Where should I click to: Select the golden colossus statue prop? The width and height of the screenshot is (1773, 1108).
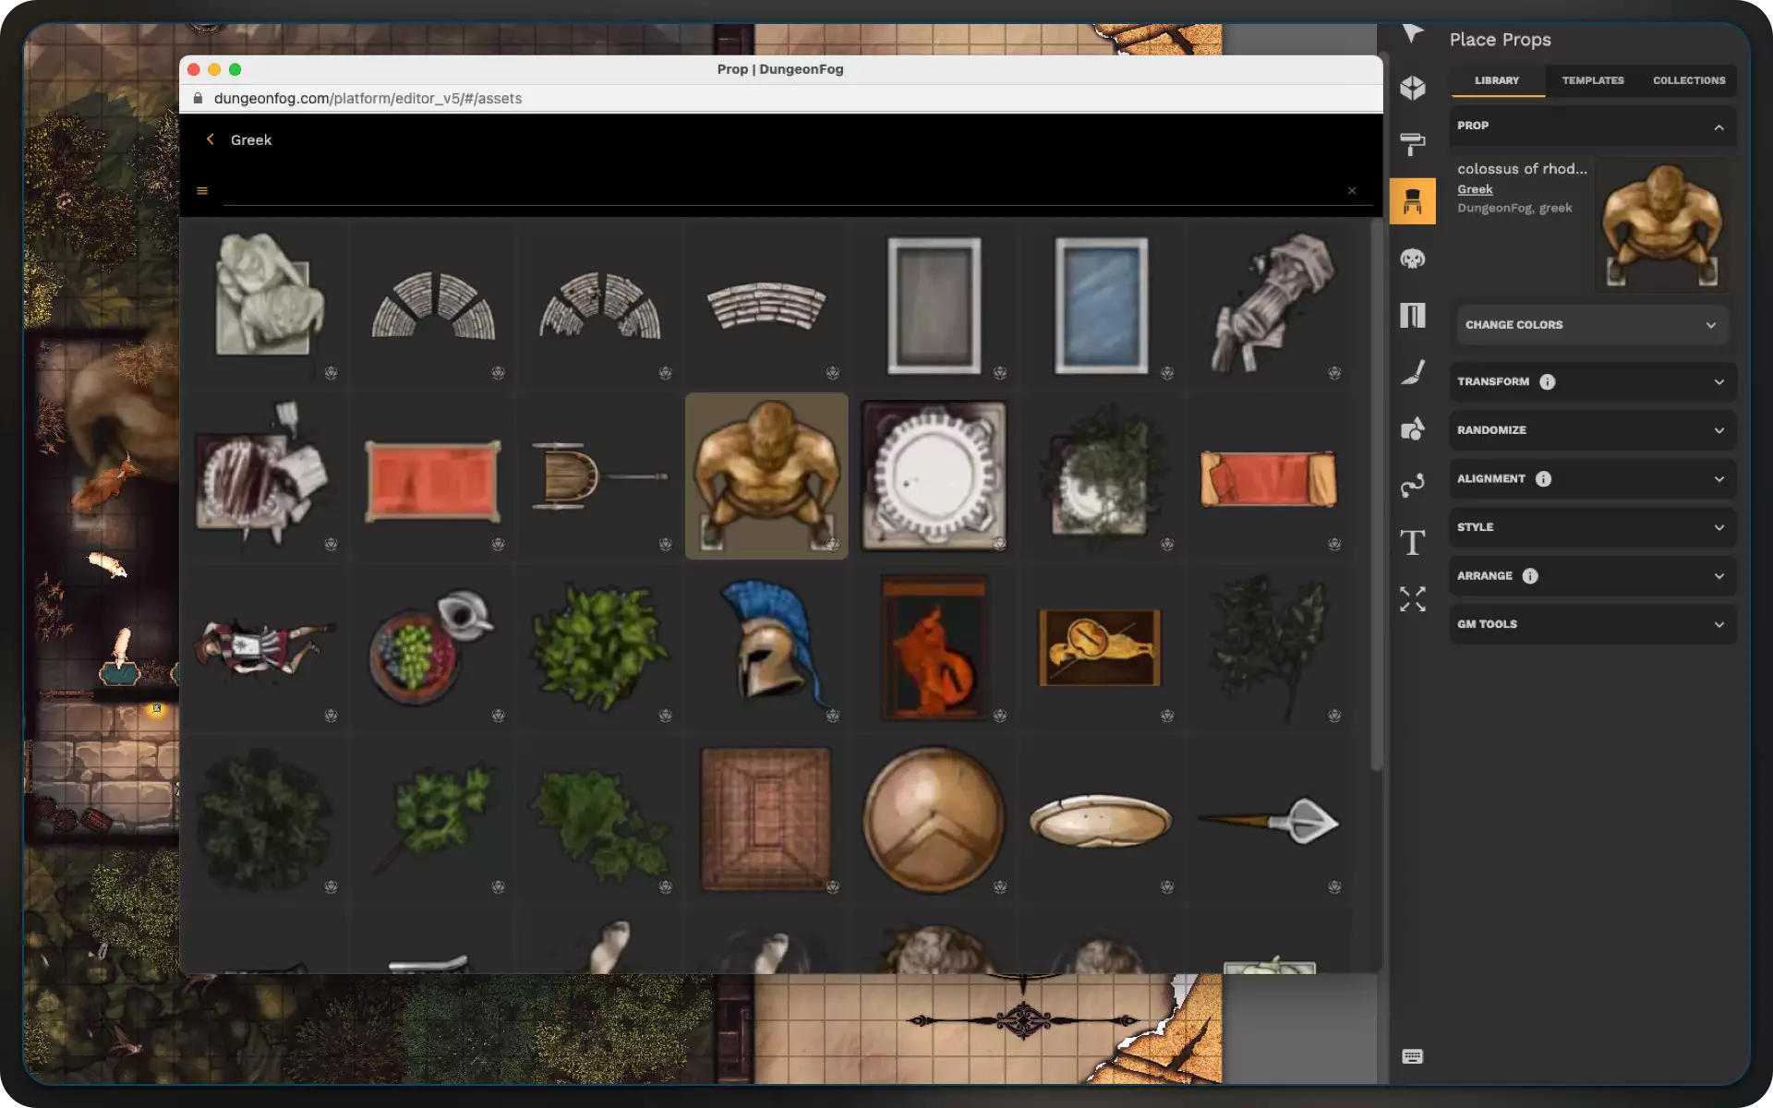tap(766, 476)
